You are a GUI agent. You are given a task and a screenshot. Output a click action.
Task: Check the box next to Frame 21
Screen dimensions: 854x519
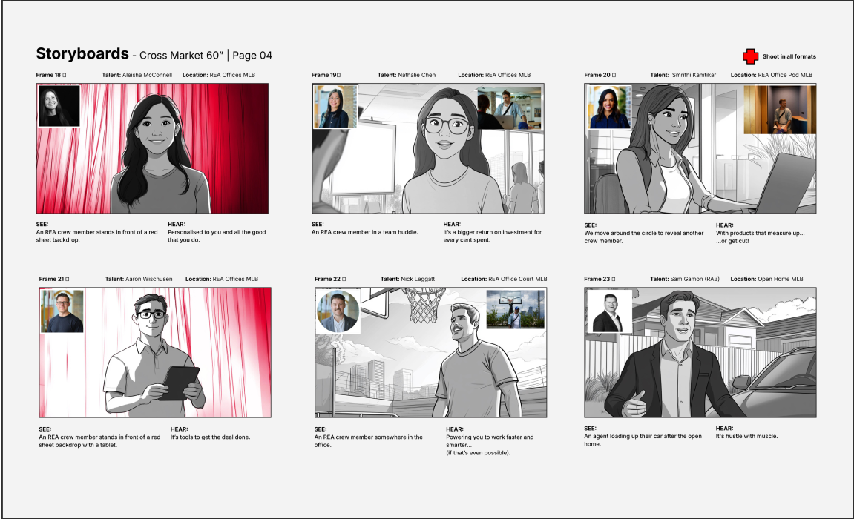68,279
